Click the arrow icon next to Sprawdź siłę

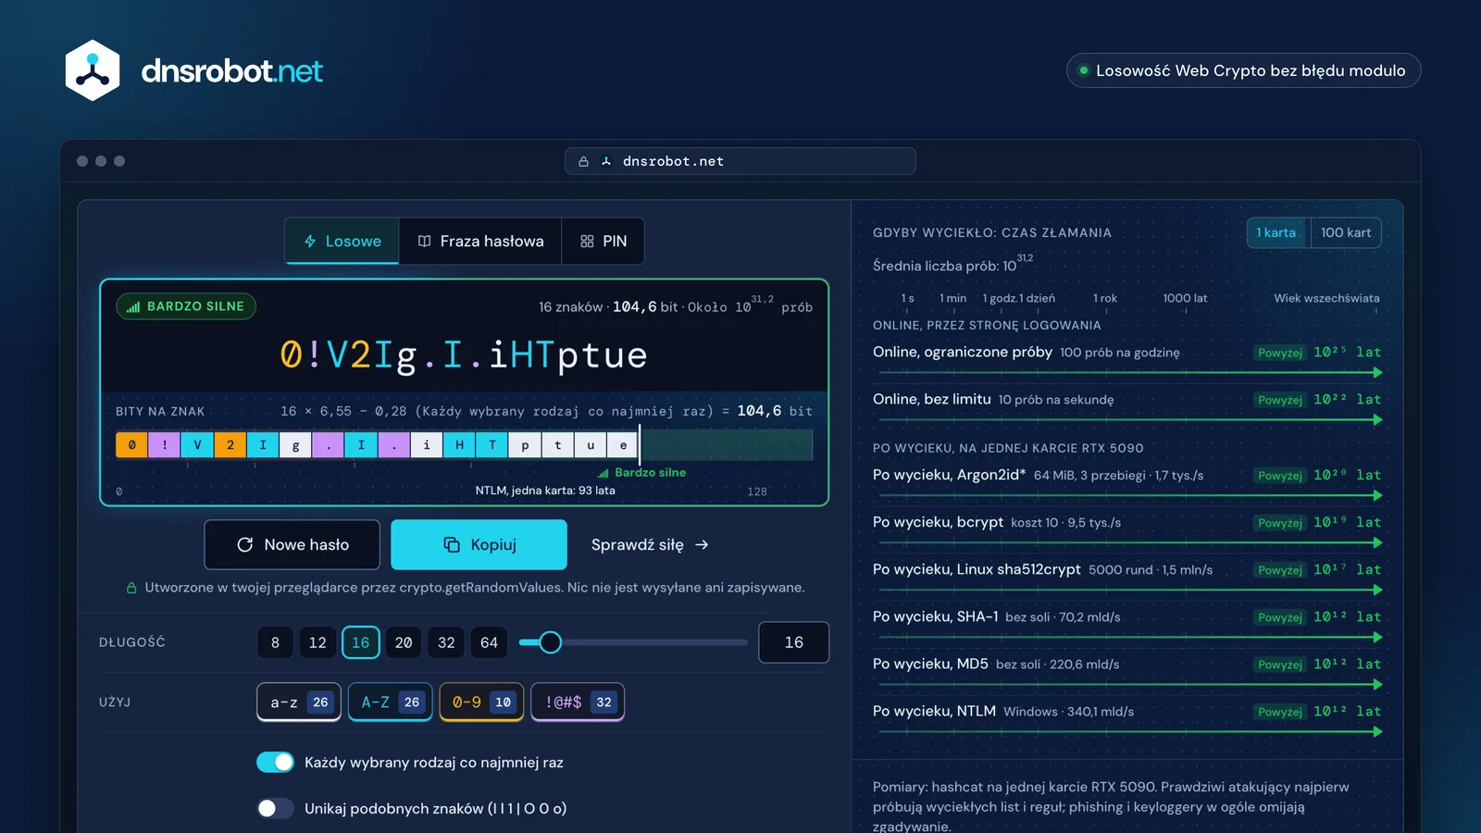click(702, 544)
